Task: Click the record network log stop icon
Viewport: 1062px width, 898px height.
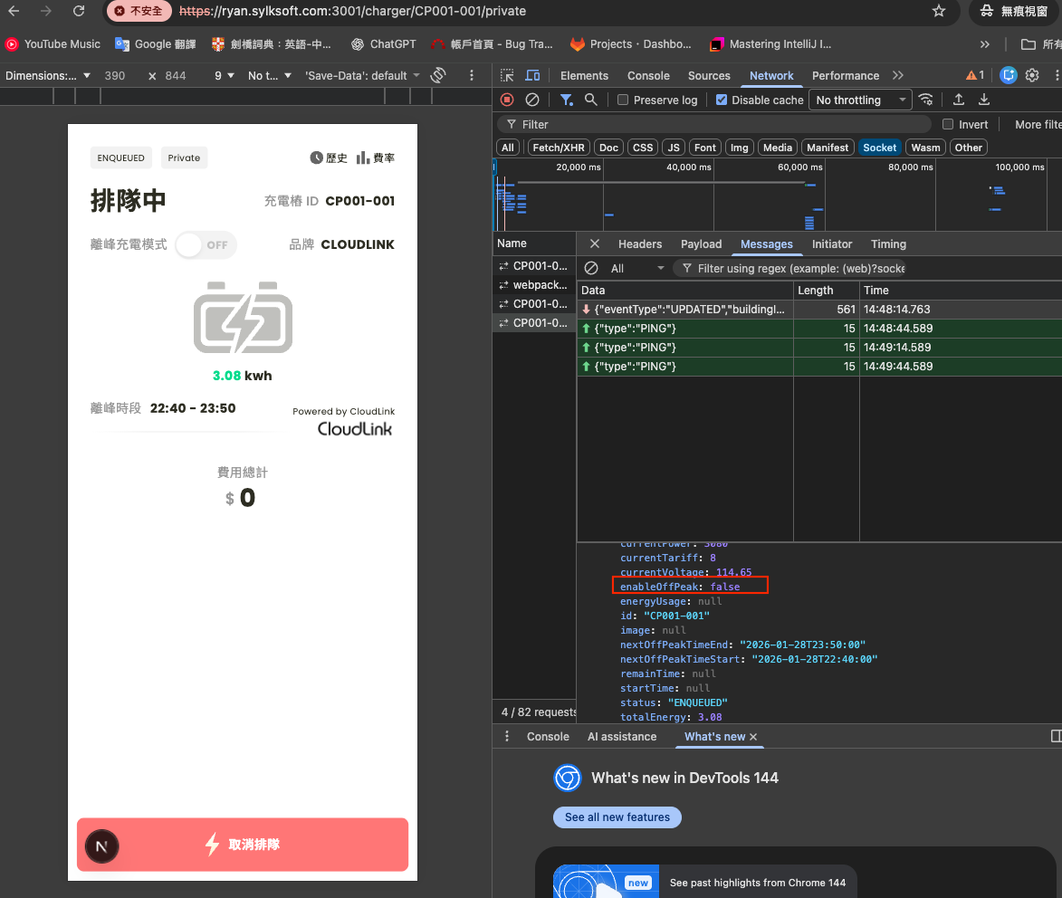Action: (507, 100)
